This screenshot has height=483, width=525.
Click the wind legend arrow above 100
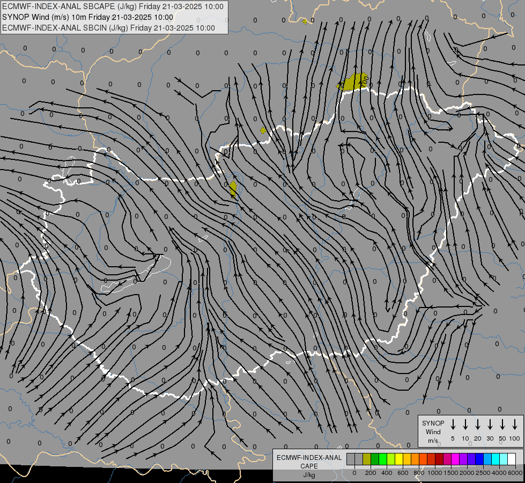click(x=515, y=425)
